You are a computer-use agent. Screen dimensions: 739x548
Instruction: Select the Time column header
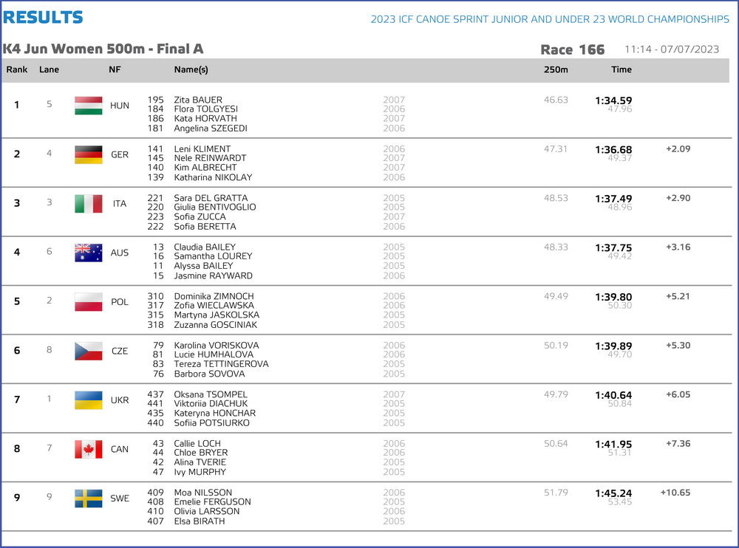[x=621, y=69]
